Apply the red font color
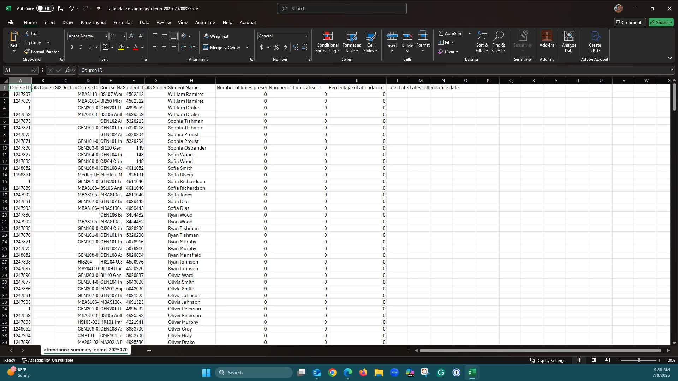Viewport: 678px width, 381px height. pos(136,47)
